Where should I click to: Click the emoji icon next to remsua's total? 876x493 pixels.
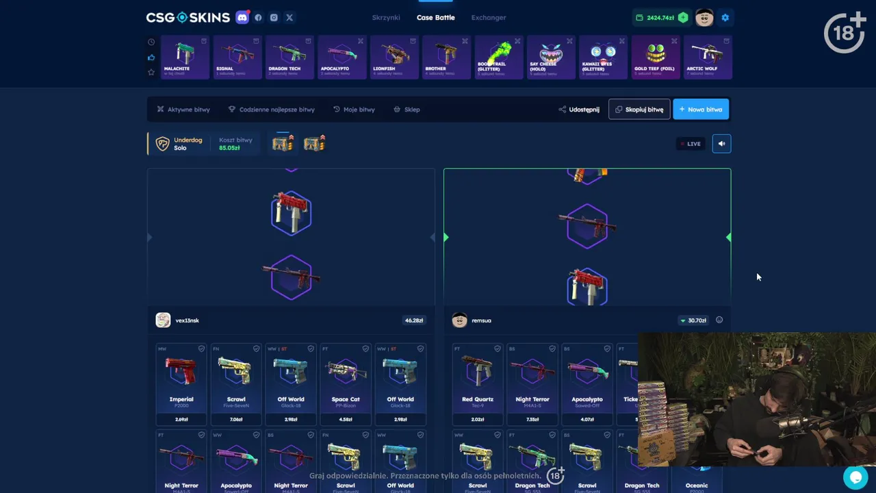coord(719,320)
